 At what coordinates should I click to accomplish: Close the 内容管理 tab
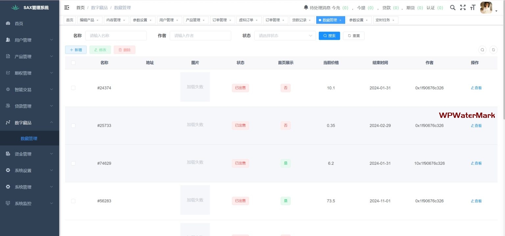(x=124, y=20)
